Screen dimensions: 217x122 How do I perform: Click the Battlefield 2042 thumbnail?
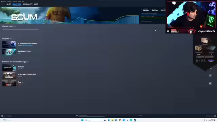tap(9, 52)
